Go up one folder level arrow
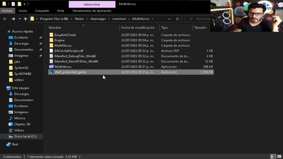 coord(26,19)
